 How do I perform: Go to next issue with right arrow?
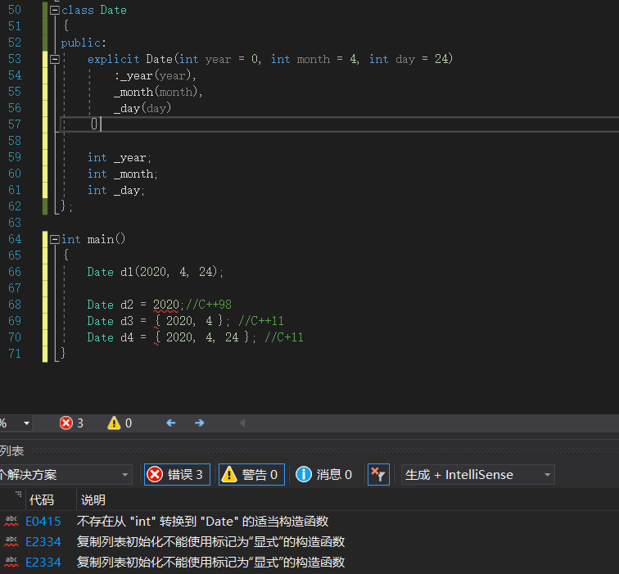[x=199, y=423]
